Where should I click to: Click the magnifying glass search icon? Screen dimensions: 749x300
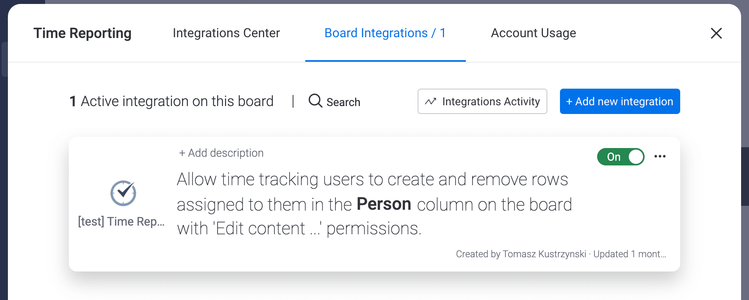[x=315, y=101]
